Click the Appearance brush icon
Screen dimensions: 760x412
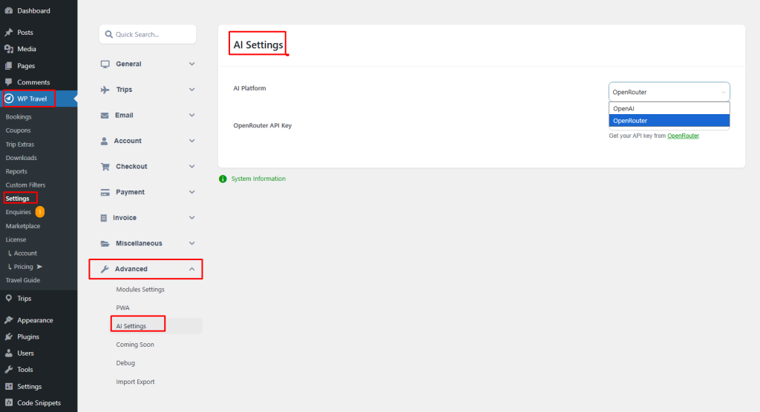click(9, 320)
